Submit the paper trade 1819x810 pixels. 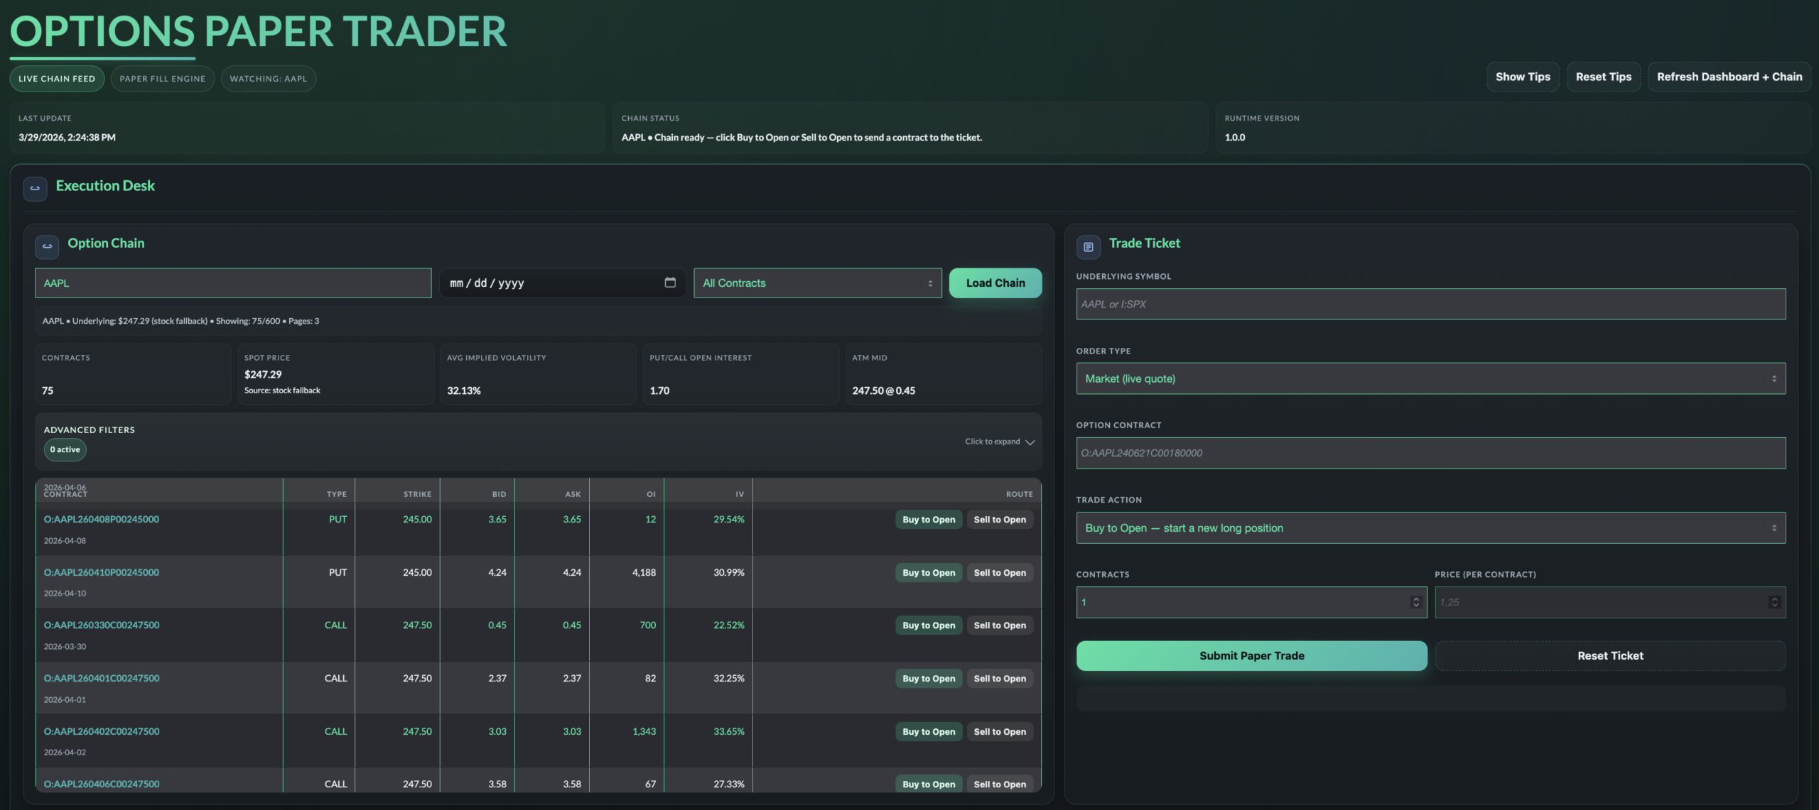[1251, 655]
